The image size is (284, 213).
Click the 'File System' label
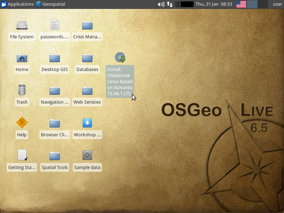pos(22,37)
